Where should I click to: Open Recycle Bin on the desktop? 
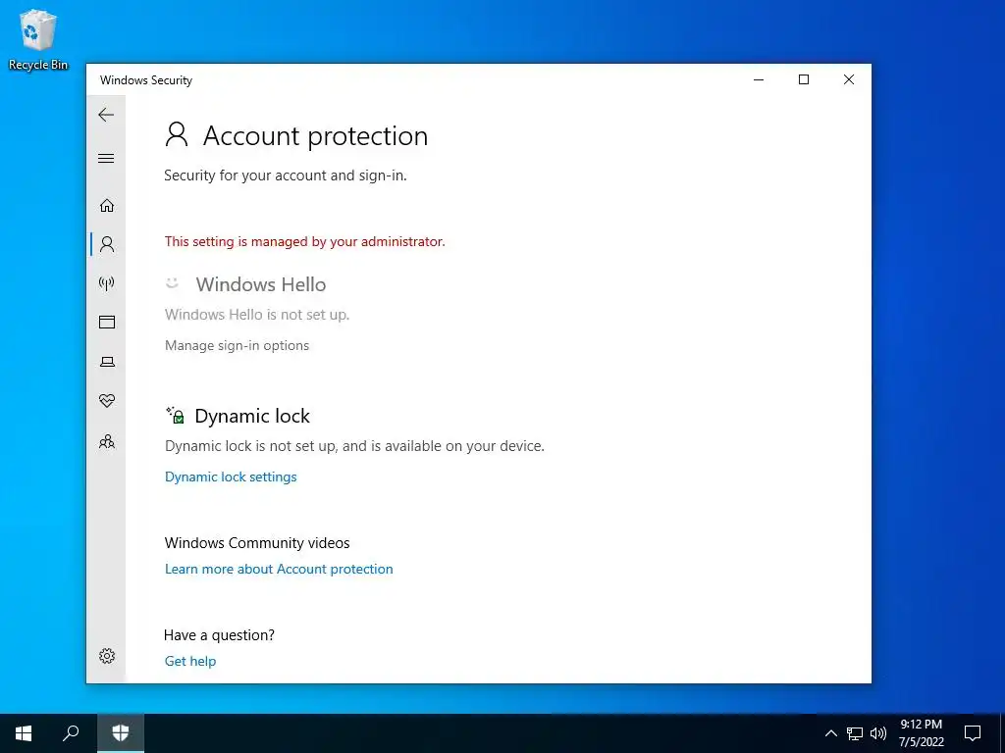[38, 39]
